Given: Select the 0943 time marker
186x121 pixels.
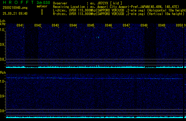Looking at the screenshot, I should tap(55, 26).
